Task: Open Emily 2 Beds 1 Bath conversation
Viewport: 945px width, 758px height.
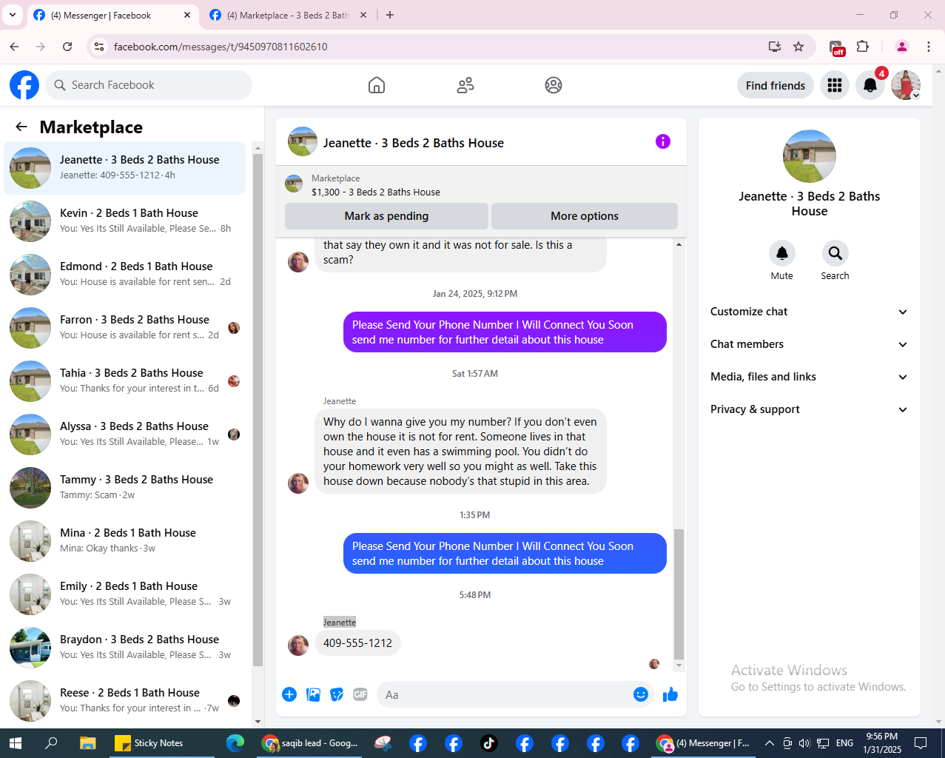Action: click(125, 594)
